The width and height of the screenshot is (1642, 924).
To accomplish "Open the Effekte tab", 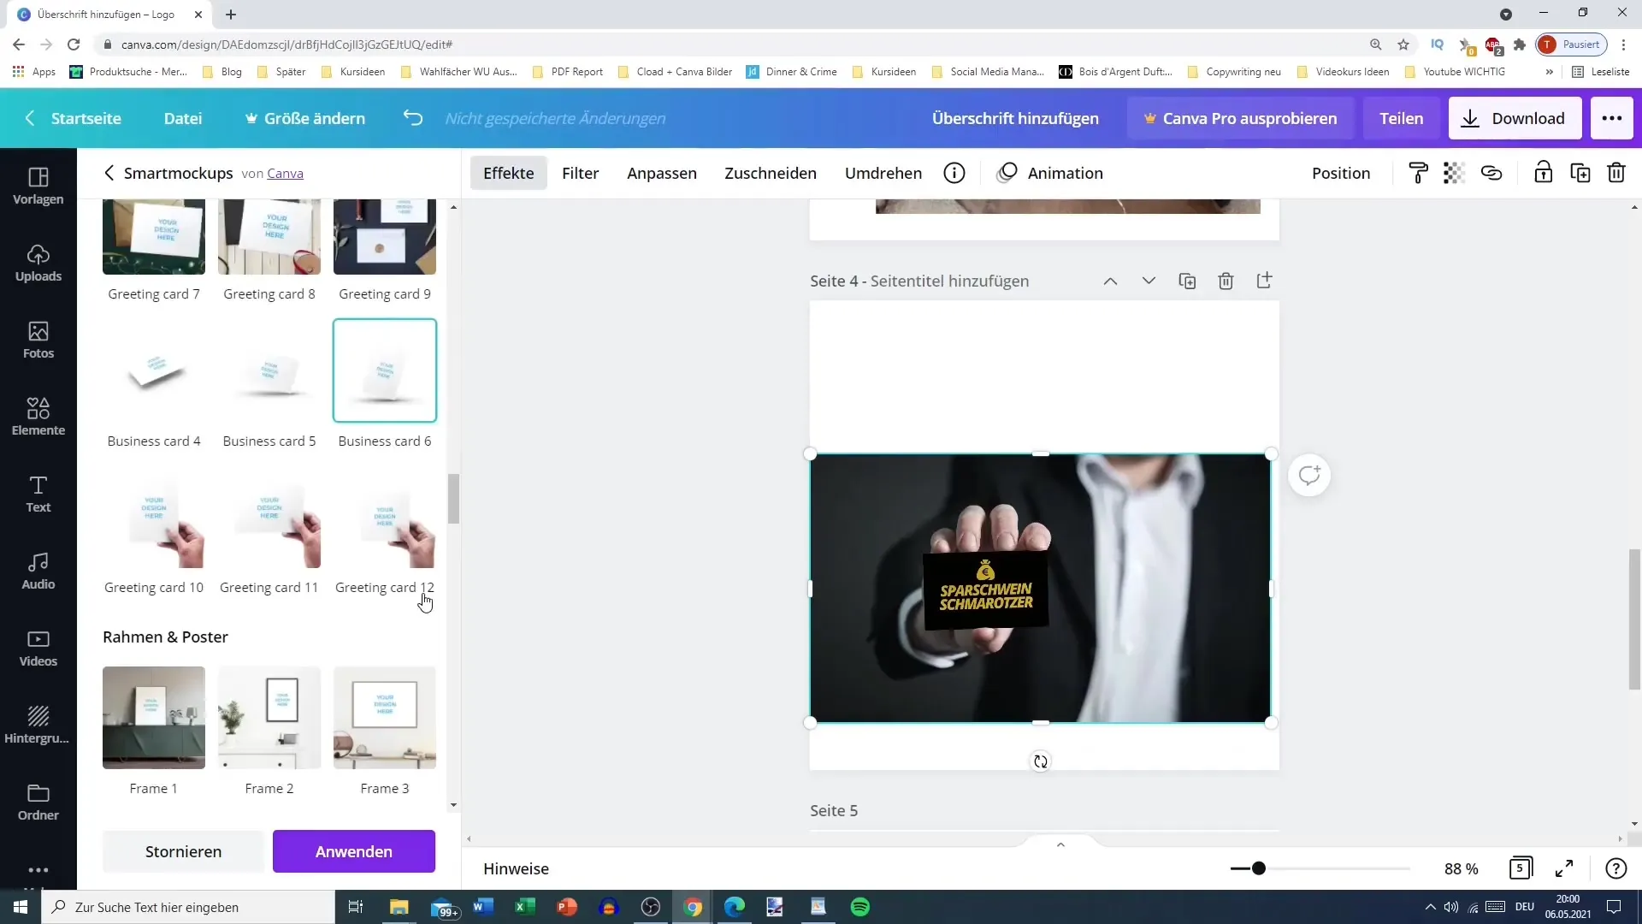I will click(507, 173).
